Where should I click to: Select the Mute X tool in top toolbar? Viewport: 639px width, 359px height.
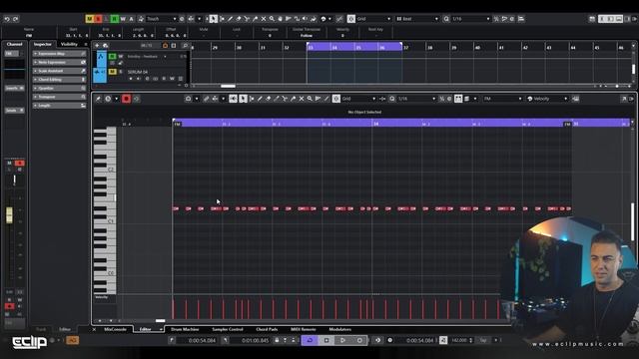(264, 19)
